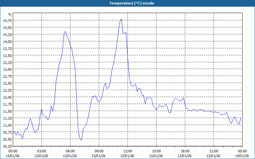Click the first curve peak before 06:00

[x=65, y=31]
